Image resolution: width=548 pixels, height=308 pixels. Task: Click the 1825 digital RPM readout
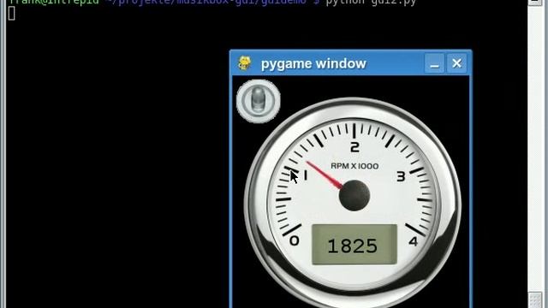[x=354, y=245]
